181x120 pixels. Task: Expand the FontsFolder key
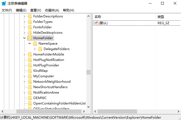click(x=24, y=27)
